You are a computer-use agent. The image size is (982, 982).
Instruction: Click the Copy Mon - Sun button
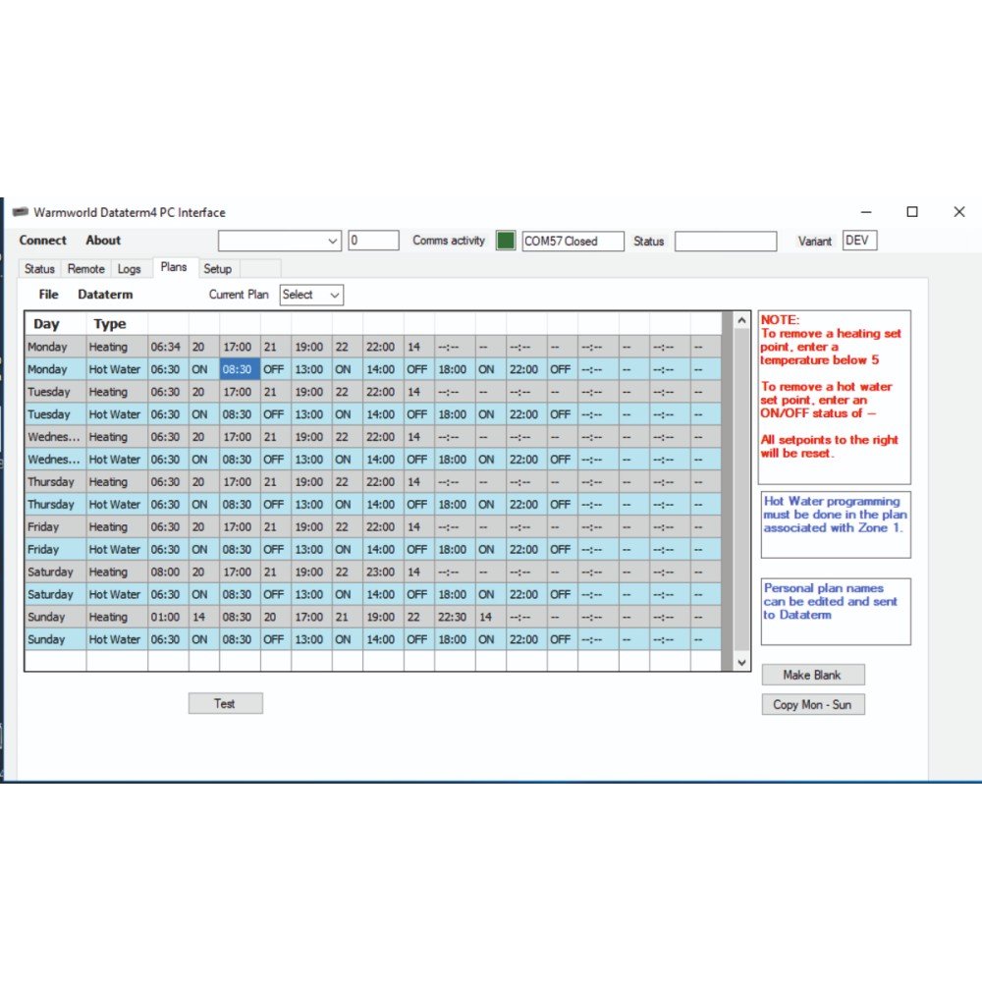pos(813,704)
